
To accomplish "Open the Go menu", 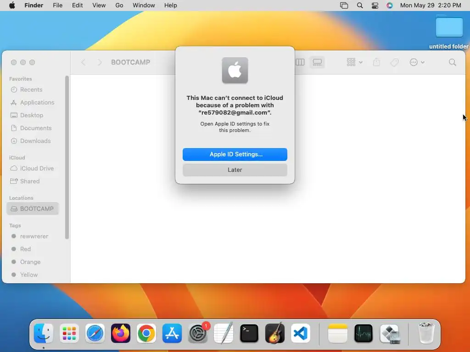I will tap(119, 5).
